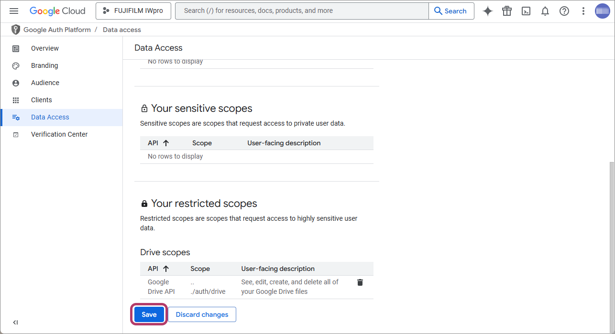Open the three-dot settings menu

click(583, 11)
